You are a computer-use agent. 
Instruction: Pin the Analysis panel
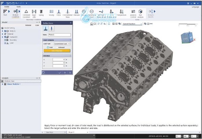(x=39, y=78)
